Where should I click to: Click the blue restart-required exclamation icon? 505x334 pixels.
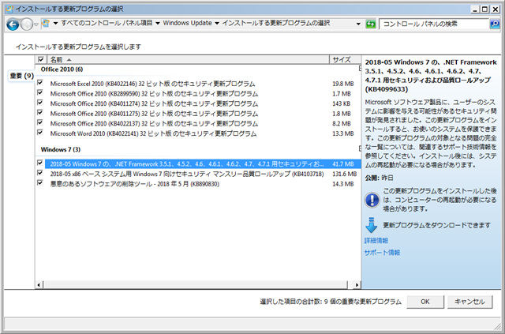point(372,200)
